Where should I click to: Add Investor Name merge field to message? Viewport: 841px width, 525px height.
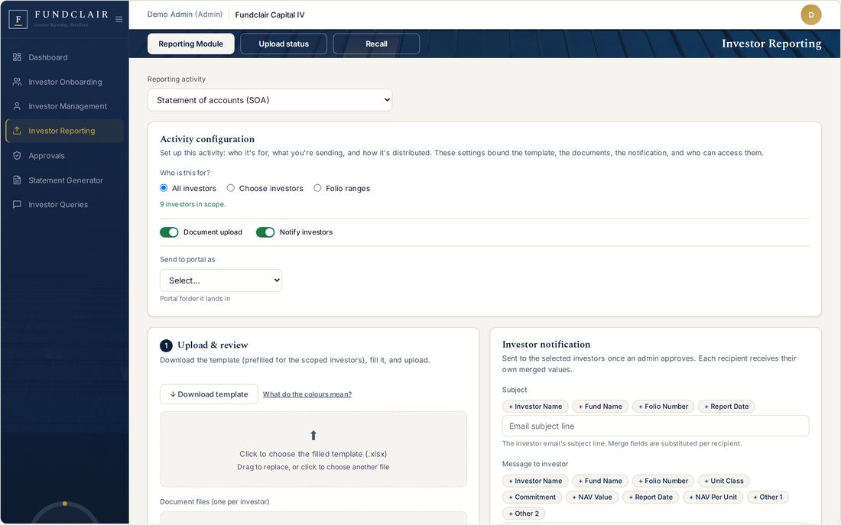coord(535,481)
